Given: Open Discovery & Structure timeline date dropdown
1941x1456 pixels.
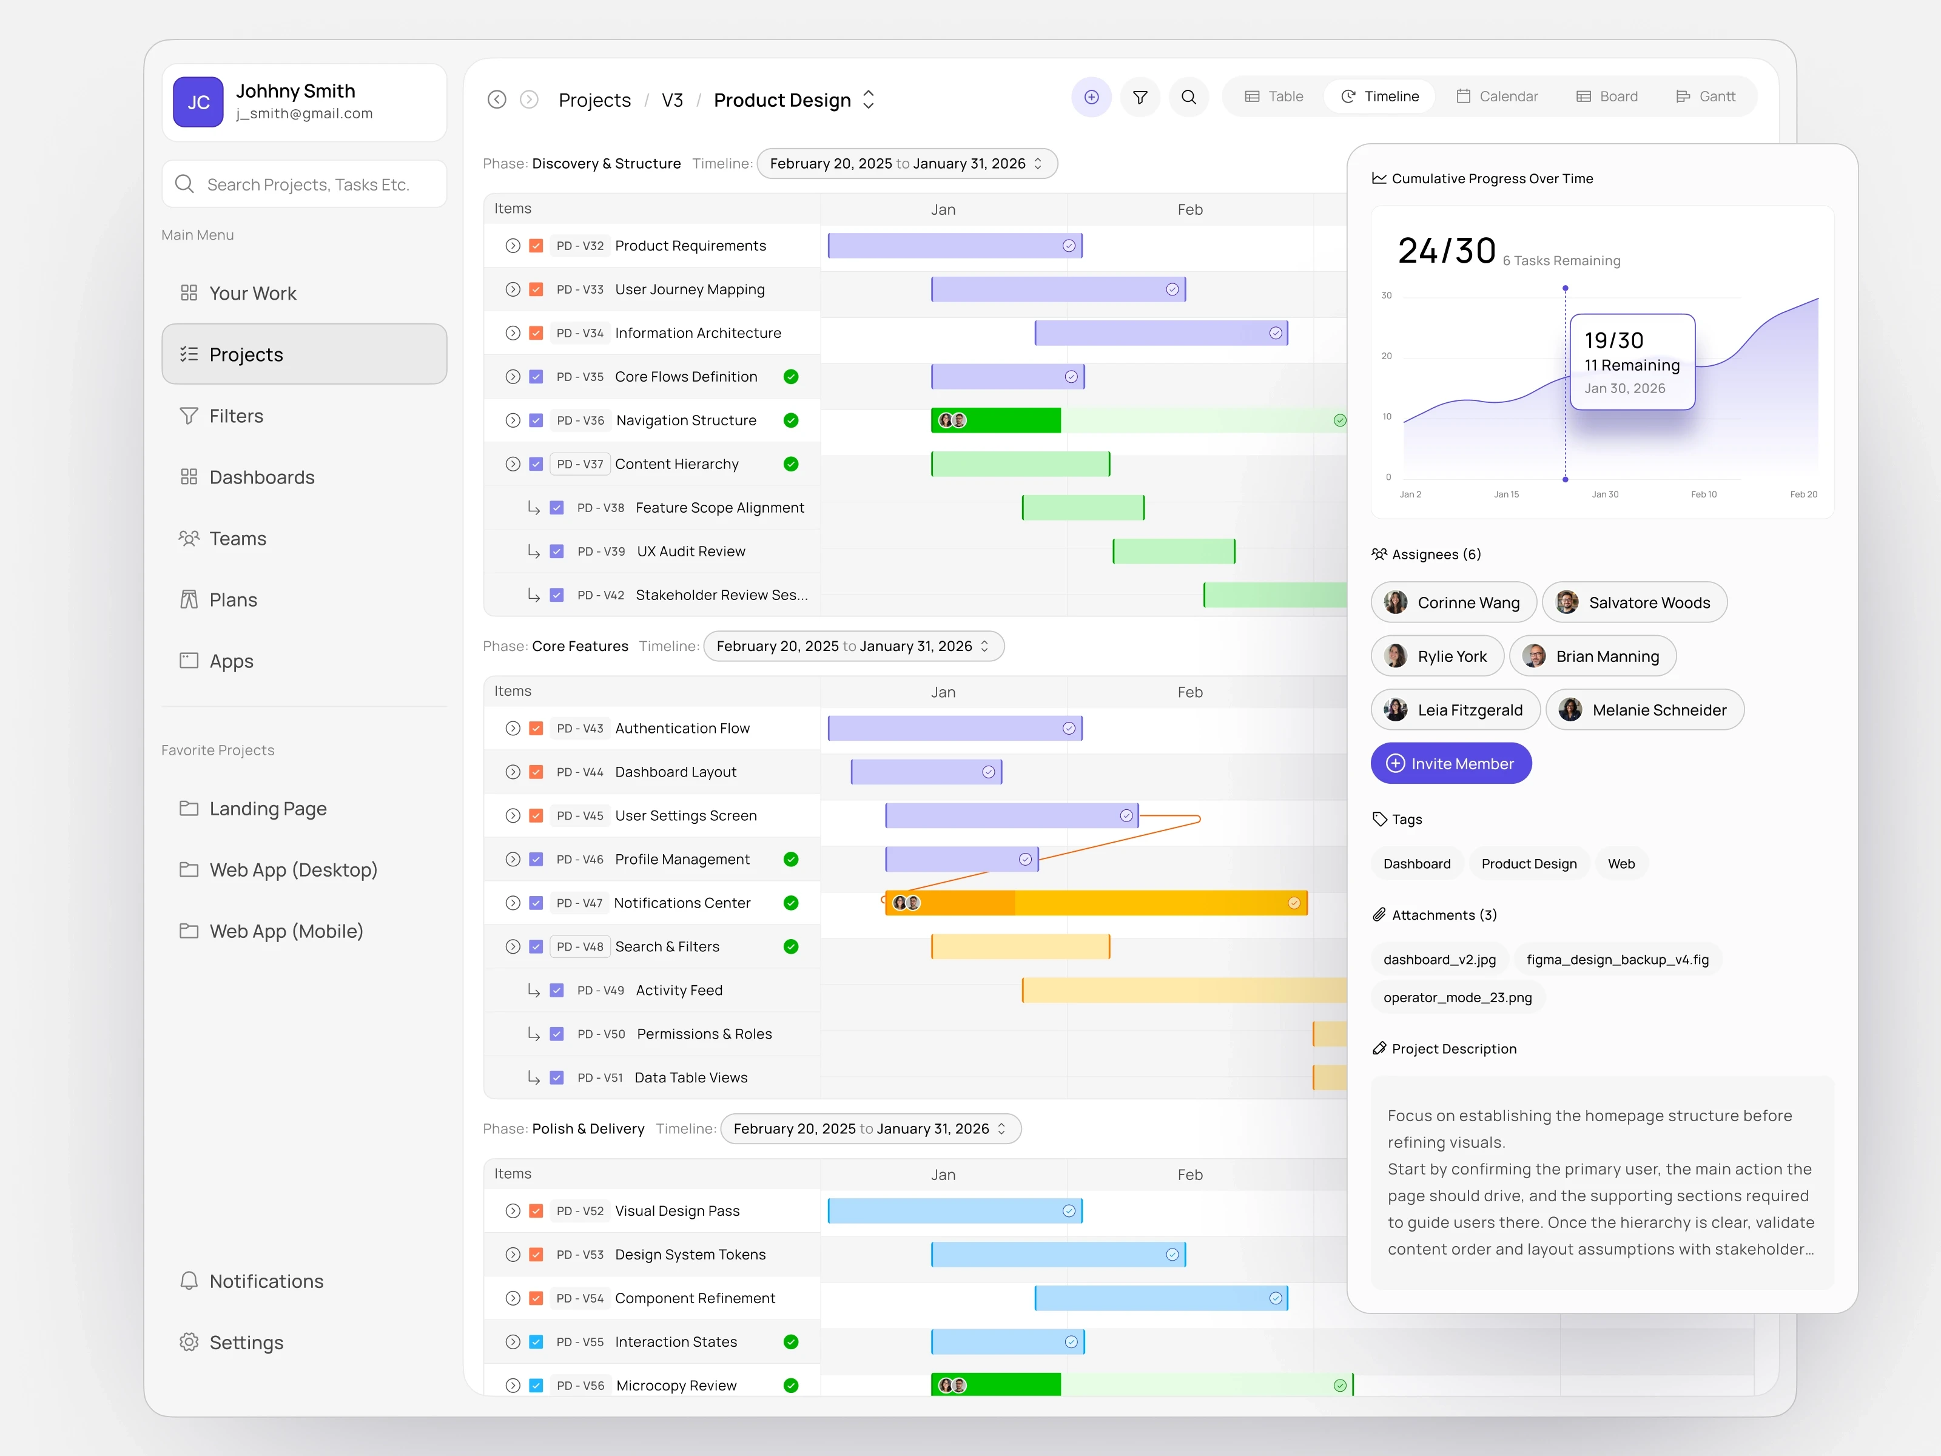Looking at the screenshot, I should tap(906, 164).
